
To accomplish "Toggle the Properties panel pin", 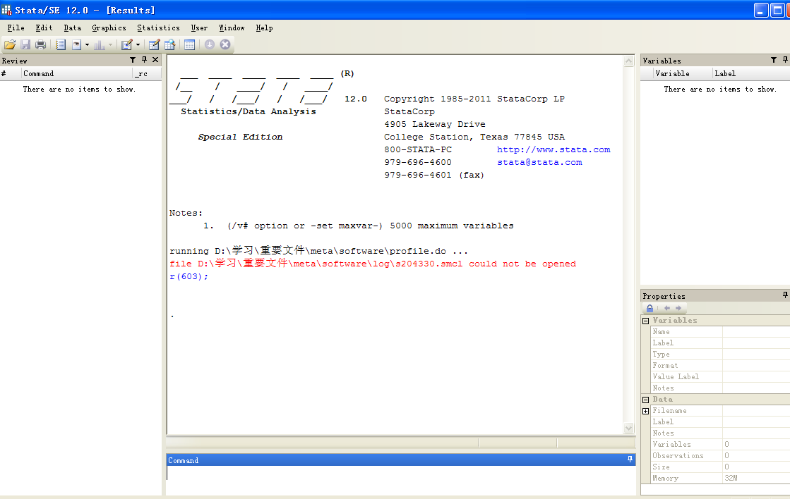I will pos(785,295).
